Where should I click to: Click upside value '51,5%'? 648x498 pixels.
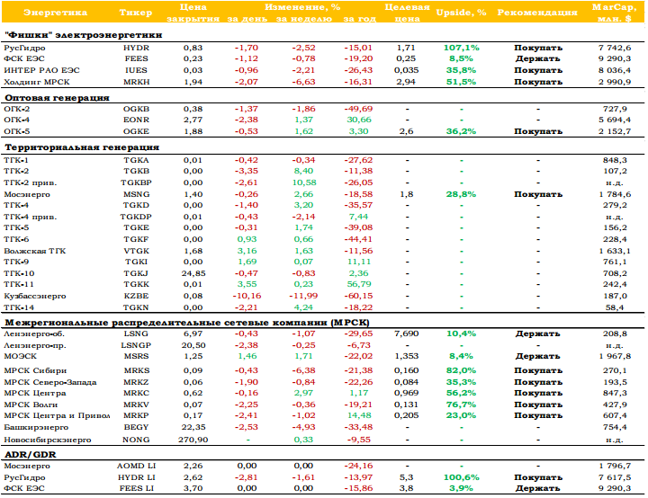coord(461,82)
